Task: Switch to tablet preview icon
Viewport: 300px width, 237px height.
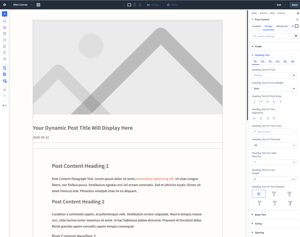Action: tap(134, 5)
